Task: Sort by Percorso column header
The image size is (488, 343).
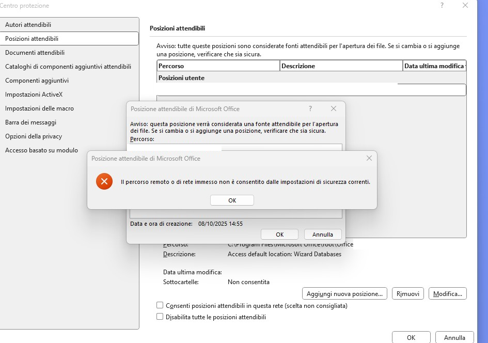Action: pyautogui.click(x=218, y=66)
